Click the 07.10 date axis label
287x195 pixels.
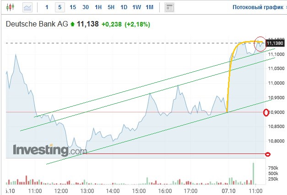coord(228,191)
